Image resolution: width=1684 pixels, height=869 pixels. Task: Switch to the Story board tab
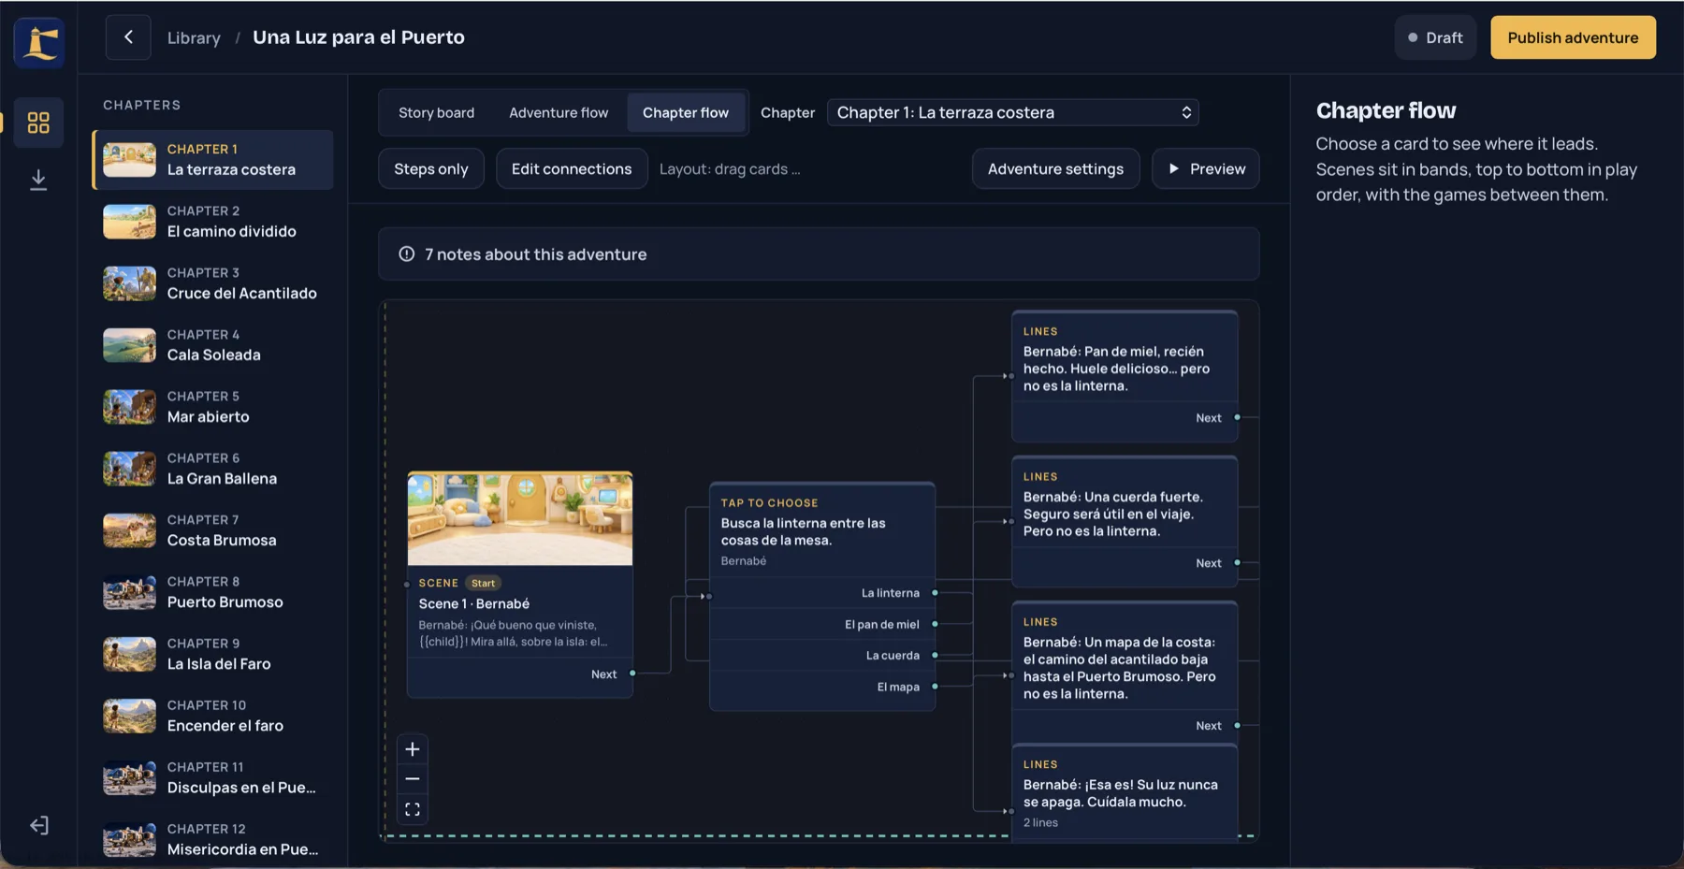point(436,112)
